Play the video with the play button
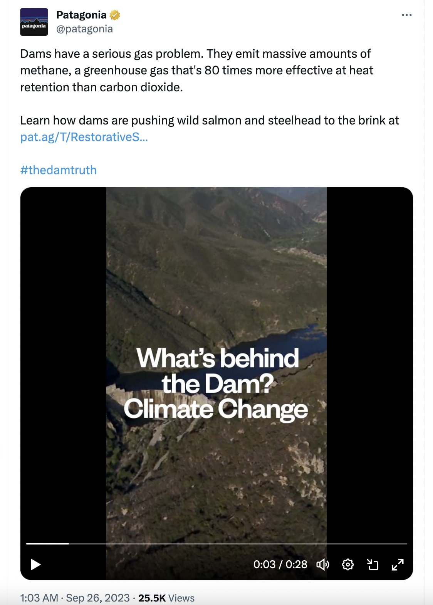 pos(35,565)
